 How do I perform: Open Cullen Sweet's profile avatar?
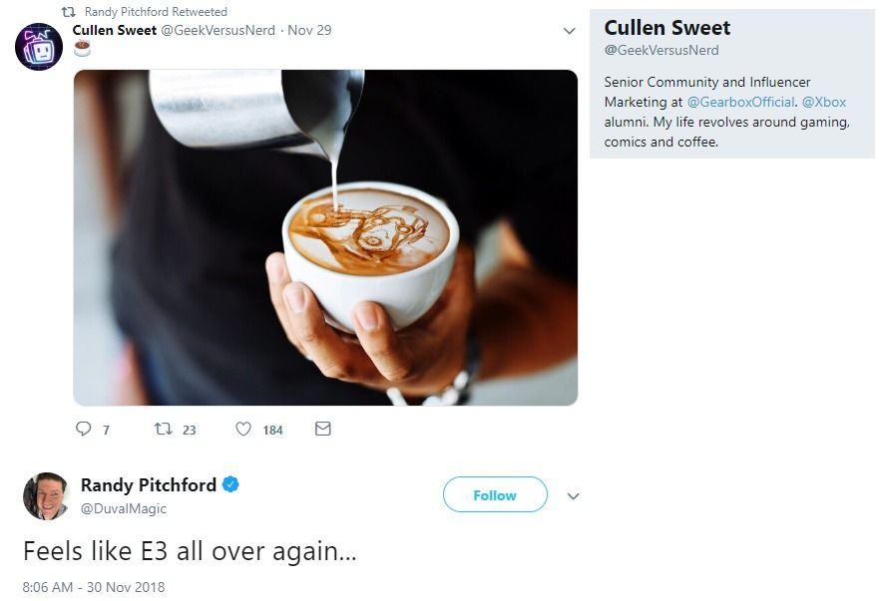coord(39,45)
